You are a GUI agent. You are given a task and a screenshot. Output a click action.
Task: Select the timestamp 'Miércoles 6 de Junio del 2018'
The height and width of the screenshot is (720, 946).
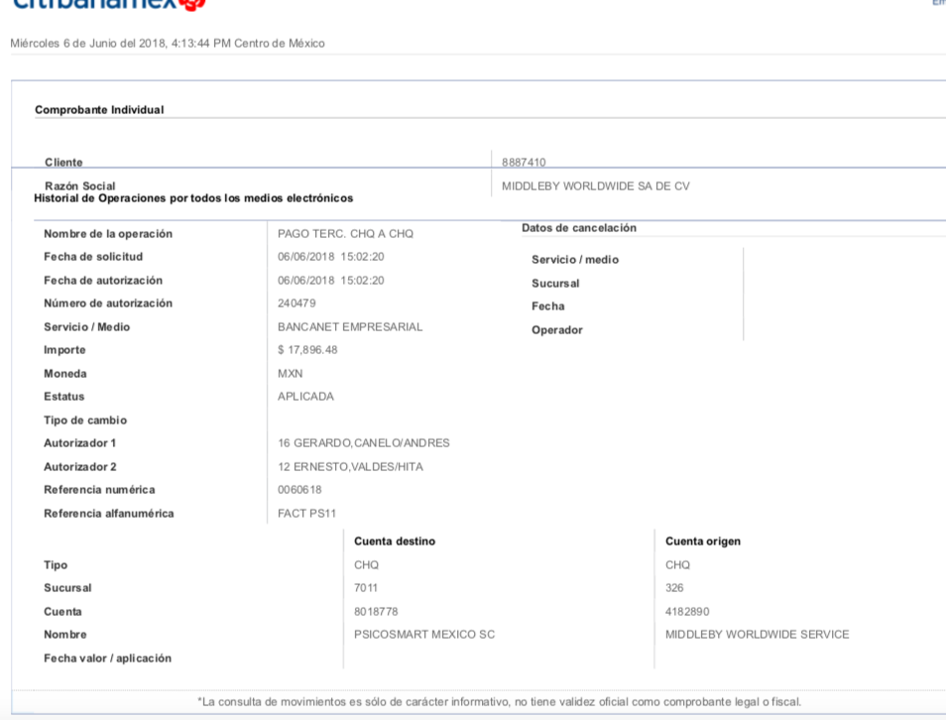pyautogui.click(x=88, y=44)
